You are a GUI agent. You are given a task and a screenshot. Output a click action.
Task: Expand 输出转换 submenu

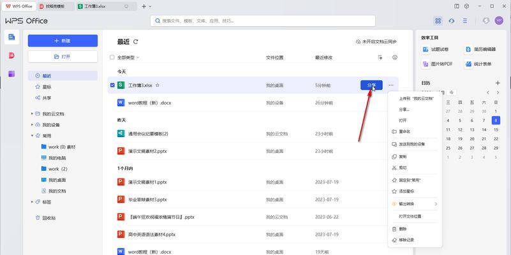415,204
